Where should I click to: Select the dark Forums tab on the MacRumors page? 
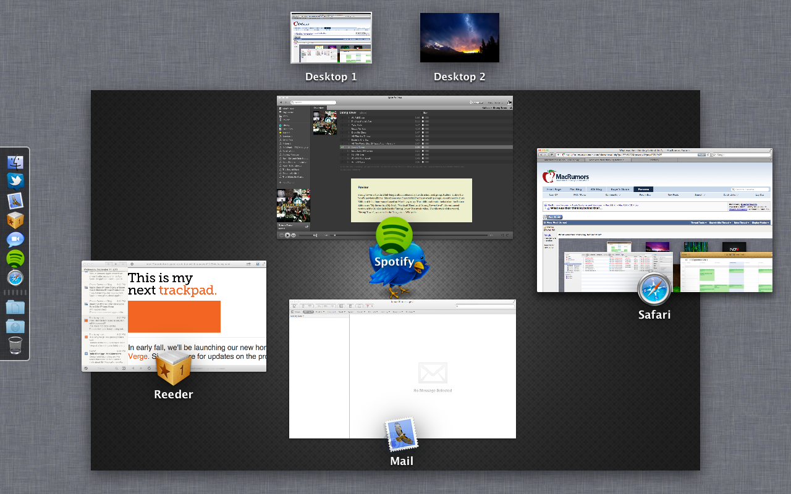click(x=643, y=189)
